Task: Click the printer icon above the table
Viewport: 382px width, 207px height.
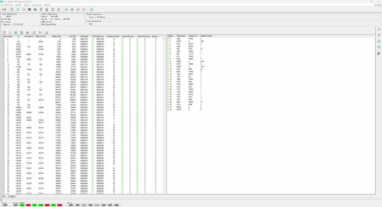Action: click(x=28, y=33)
